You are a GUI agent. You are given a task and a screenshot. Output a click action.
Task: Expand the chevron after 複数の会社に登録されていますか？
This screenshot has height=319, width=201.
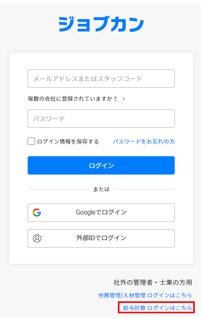coord(124,99)
